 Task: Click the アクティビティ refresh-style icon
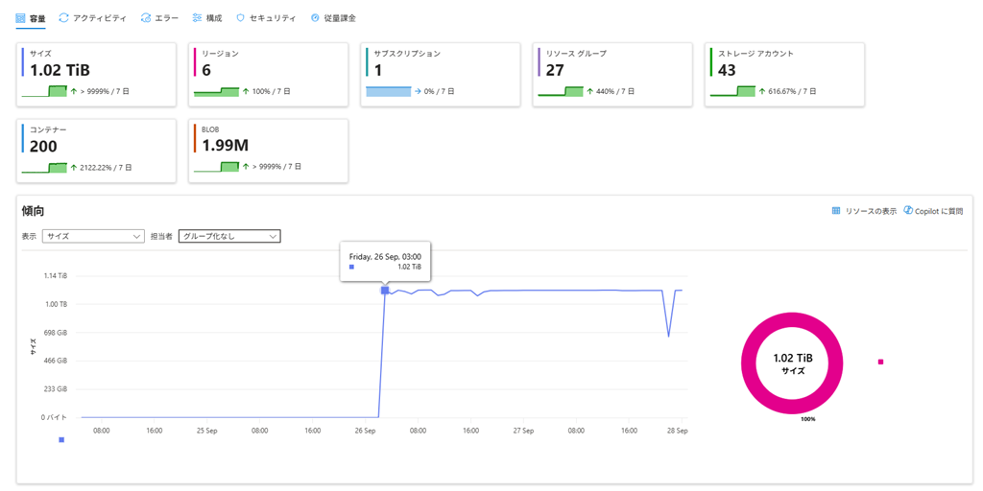[63, 18]
